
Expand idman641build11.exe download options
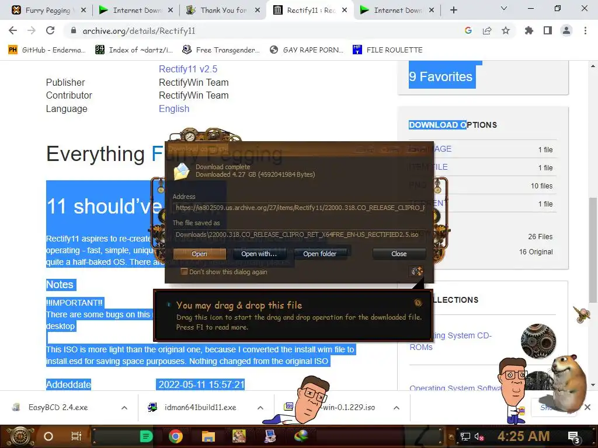pos(260,408)
